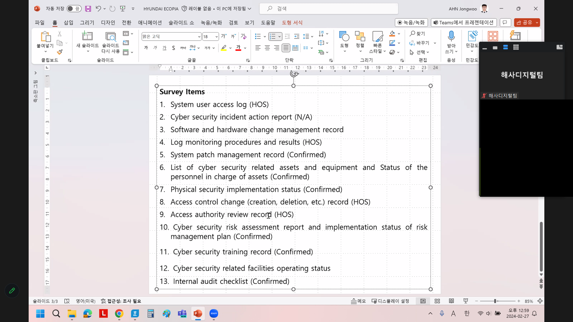Expand the collapsed thumbnail pane chevron
This screenshot has height=322, width=573.
(36, 73)
